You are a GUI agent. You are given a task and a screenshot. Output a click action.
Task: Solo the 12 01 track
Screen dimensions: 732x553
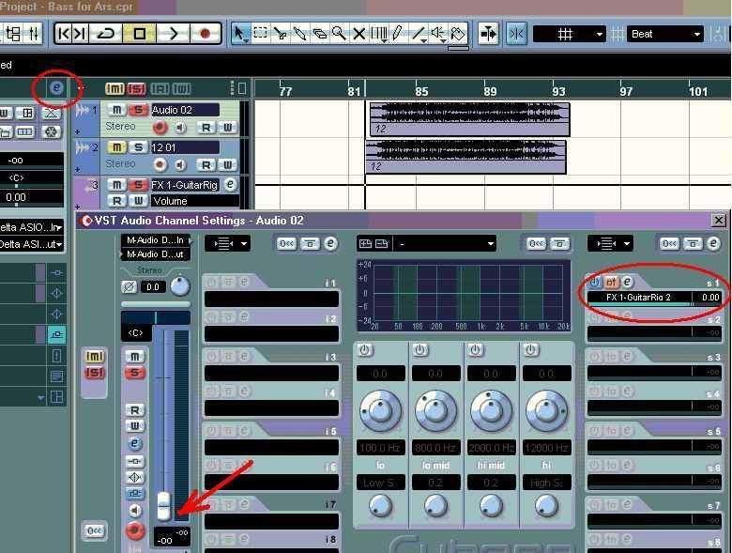coord(138,147)
